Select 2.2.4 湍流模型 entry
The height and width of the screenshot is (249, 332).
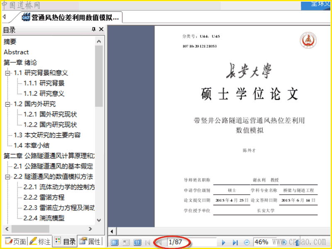point(44,218)
